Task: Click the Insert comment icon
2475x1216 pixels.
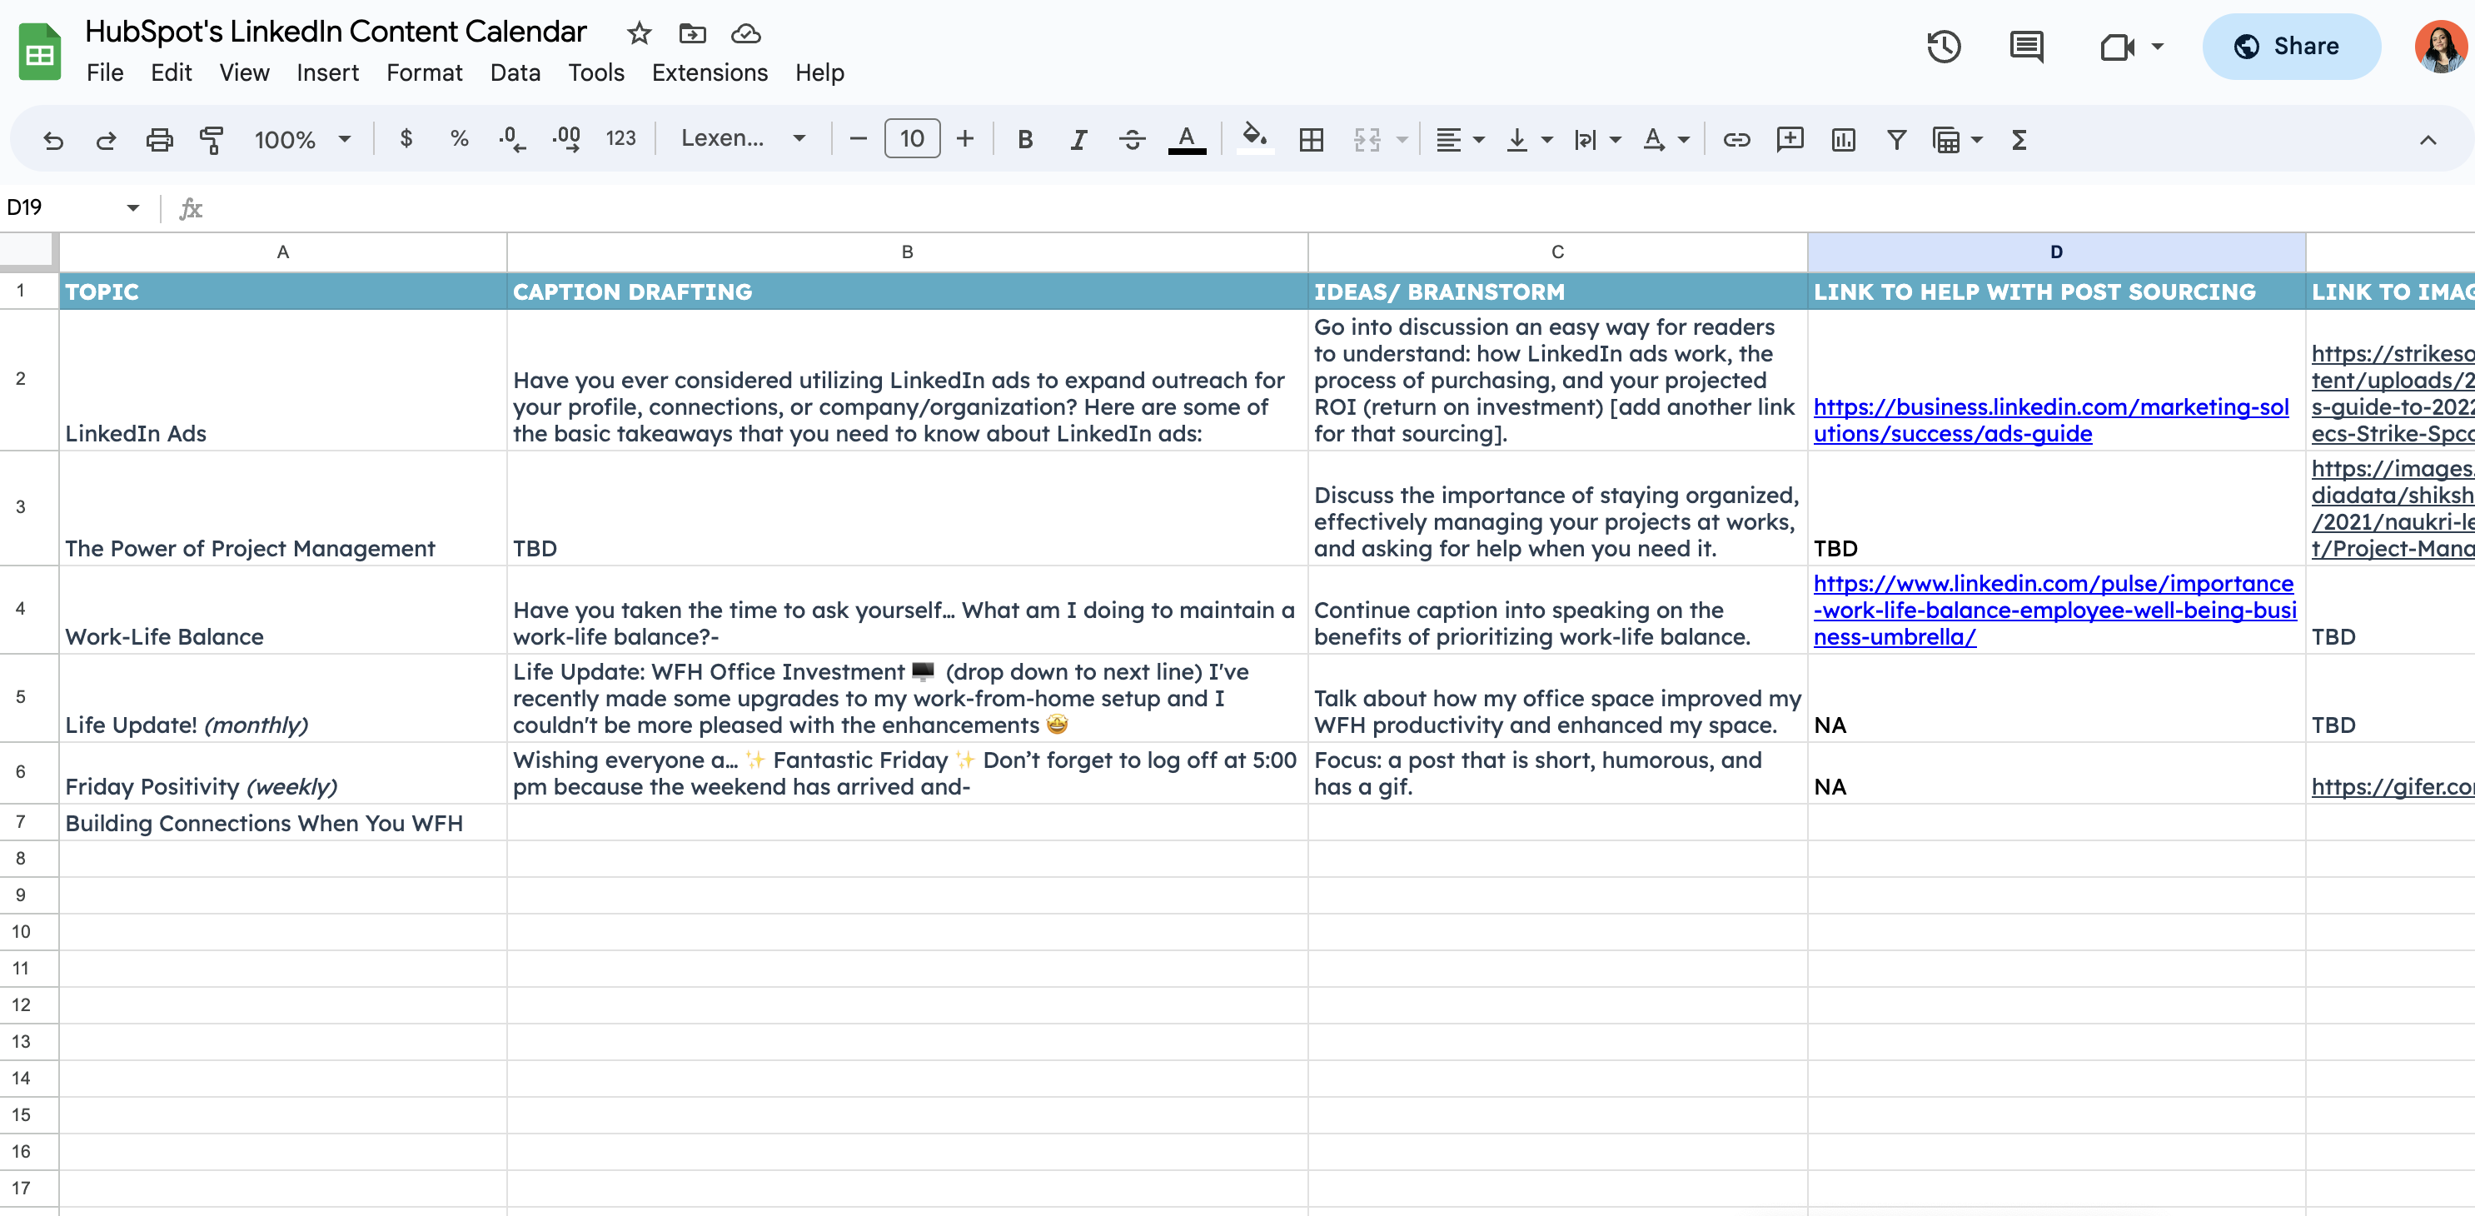Action: 1789,141
